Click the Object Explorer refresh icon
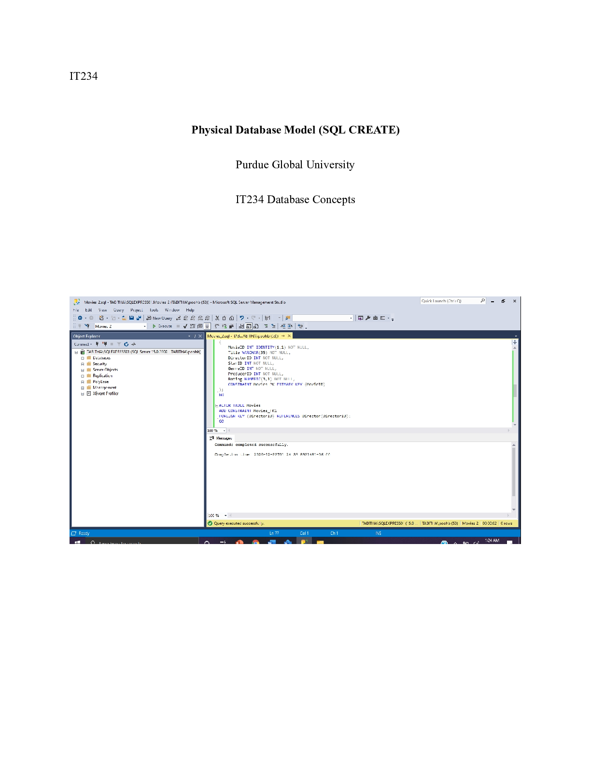This screenshot has height=766, width=591. pyautogui.click(x=126, y=344)
